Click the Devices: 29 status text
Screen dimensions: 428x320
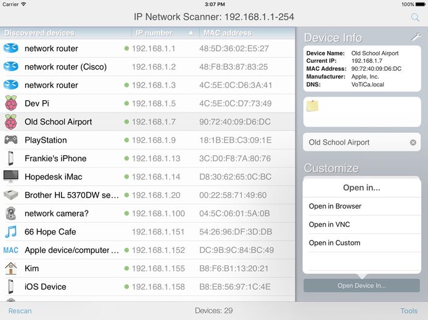click(214, 311)
